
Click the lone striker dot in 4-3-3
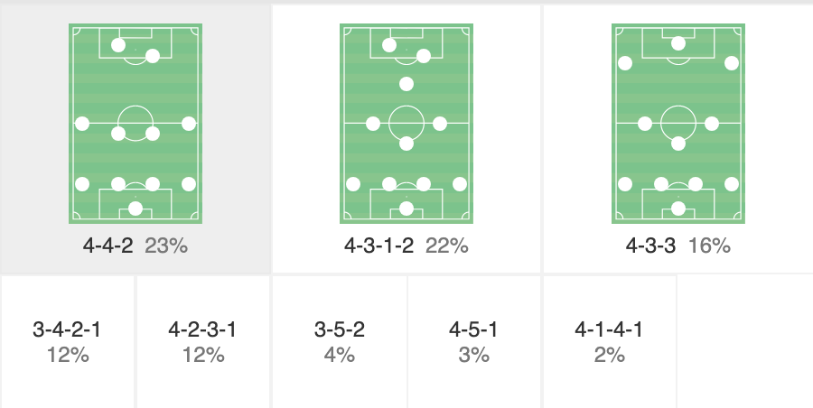tap(678, 43)
